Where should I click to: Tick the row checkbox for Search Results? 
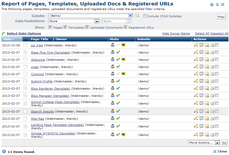click(217, 111)
